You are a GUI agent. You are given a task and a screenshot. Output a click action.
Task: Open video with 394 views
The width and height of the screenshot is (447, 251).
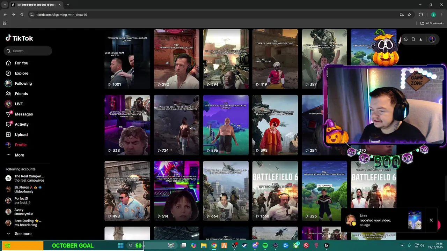click(226, 59)
